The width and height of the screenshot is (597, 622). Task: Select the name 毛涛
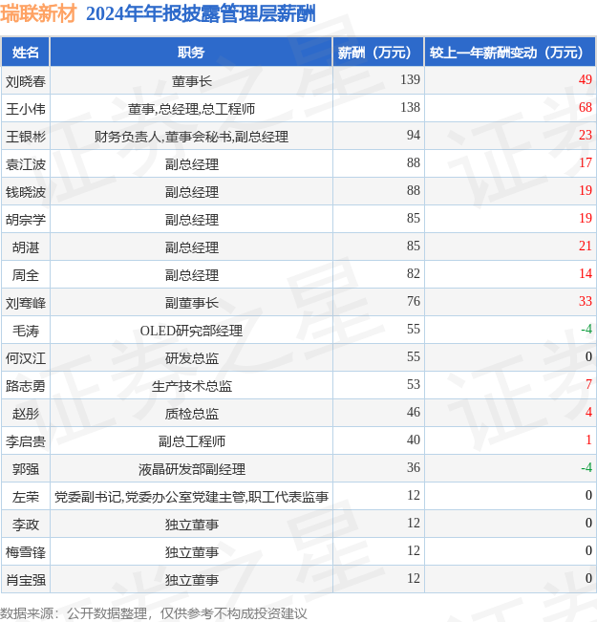click(x=26, y=331)
